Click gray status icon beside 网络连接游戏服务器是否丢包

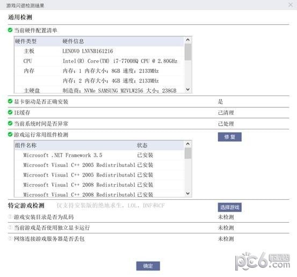point(10,238)
